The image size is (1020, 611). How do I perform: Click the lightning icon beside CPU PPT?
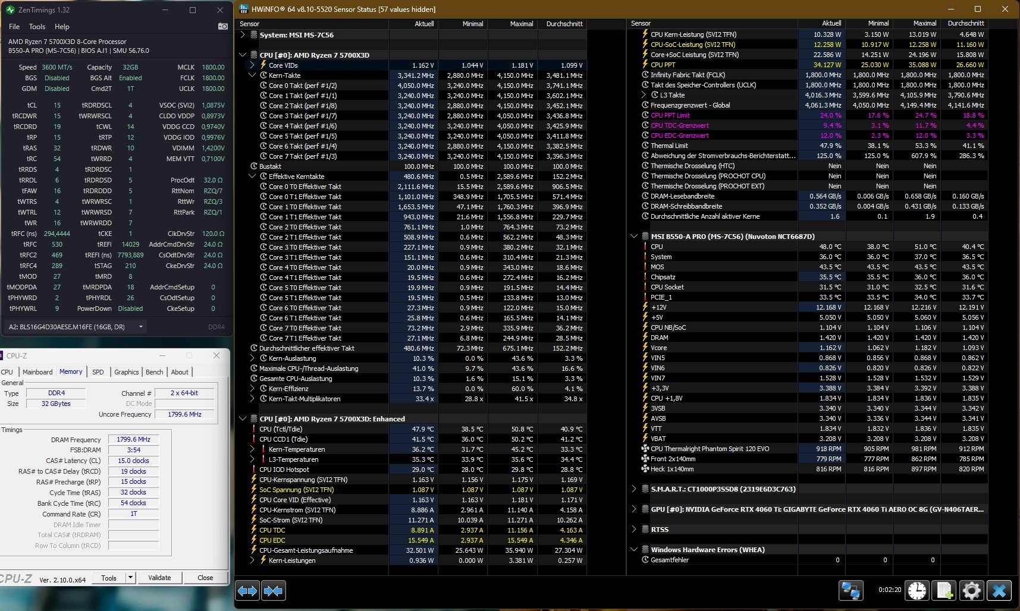[x=645, y=65]
